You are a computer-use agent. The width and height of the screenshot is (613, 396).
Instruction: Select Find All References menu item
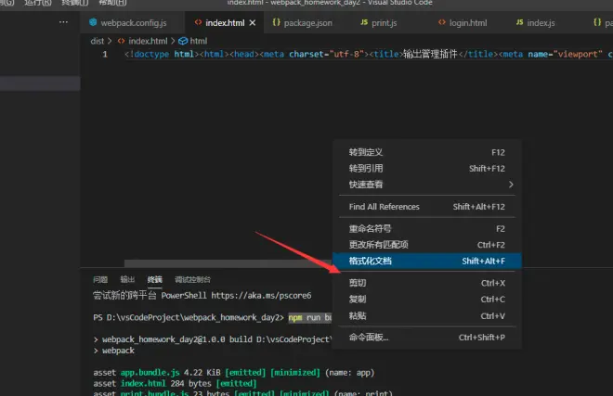point(427,207)
